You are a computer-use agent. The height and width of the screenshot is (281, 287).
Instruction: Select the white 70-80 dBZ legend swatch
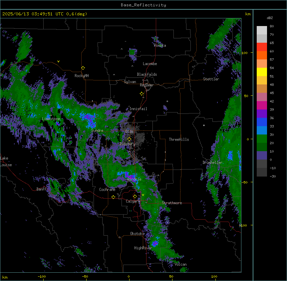[262, 30]
